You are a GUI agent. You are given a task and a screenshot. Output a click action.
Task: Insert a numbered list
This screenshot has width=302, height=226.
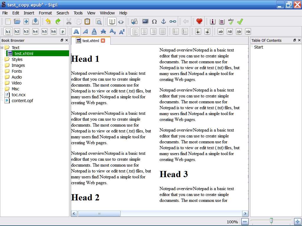point(185,31)
